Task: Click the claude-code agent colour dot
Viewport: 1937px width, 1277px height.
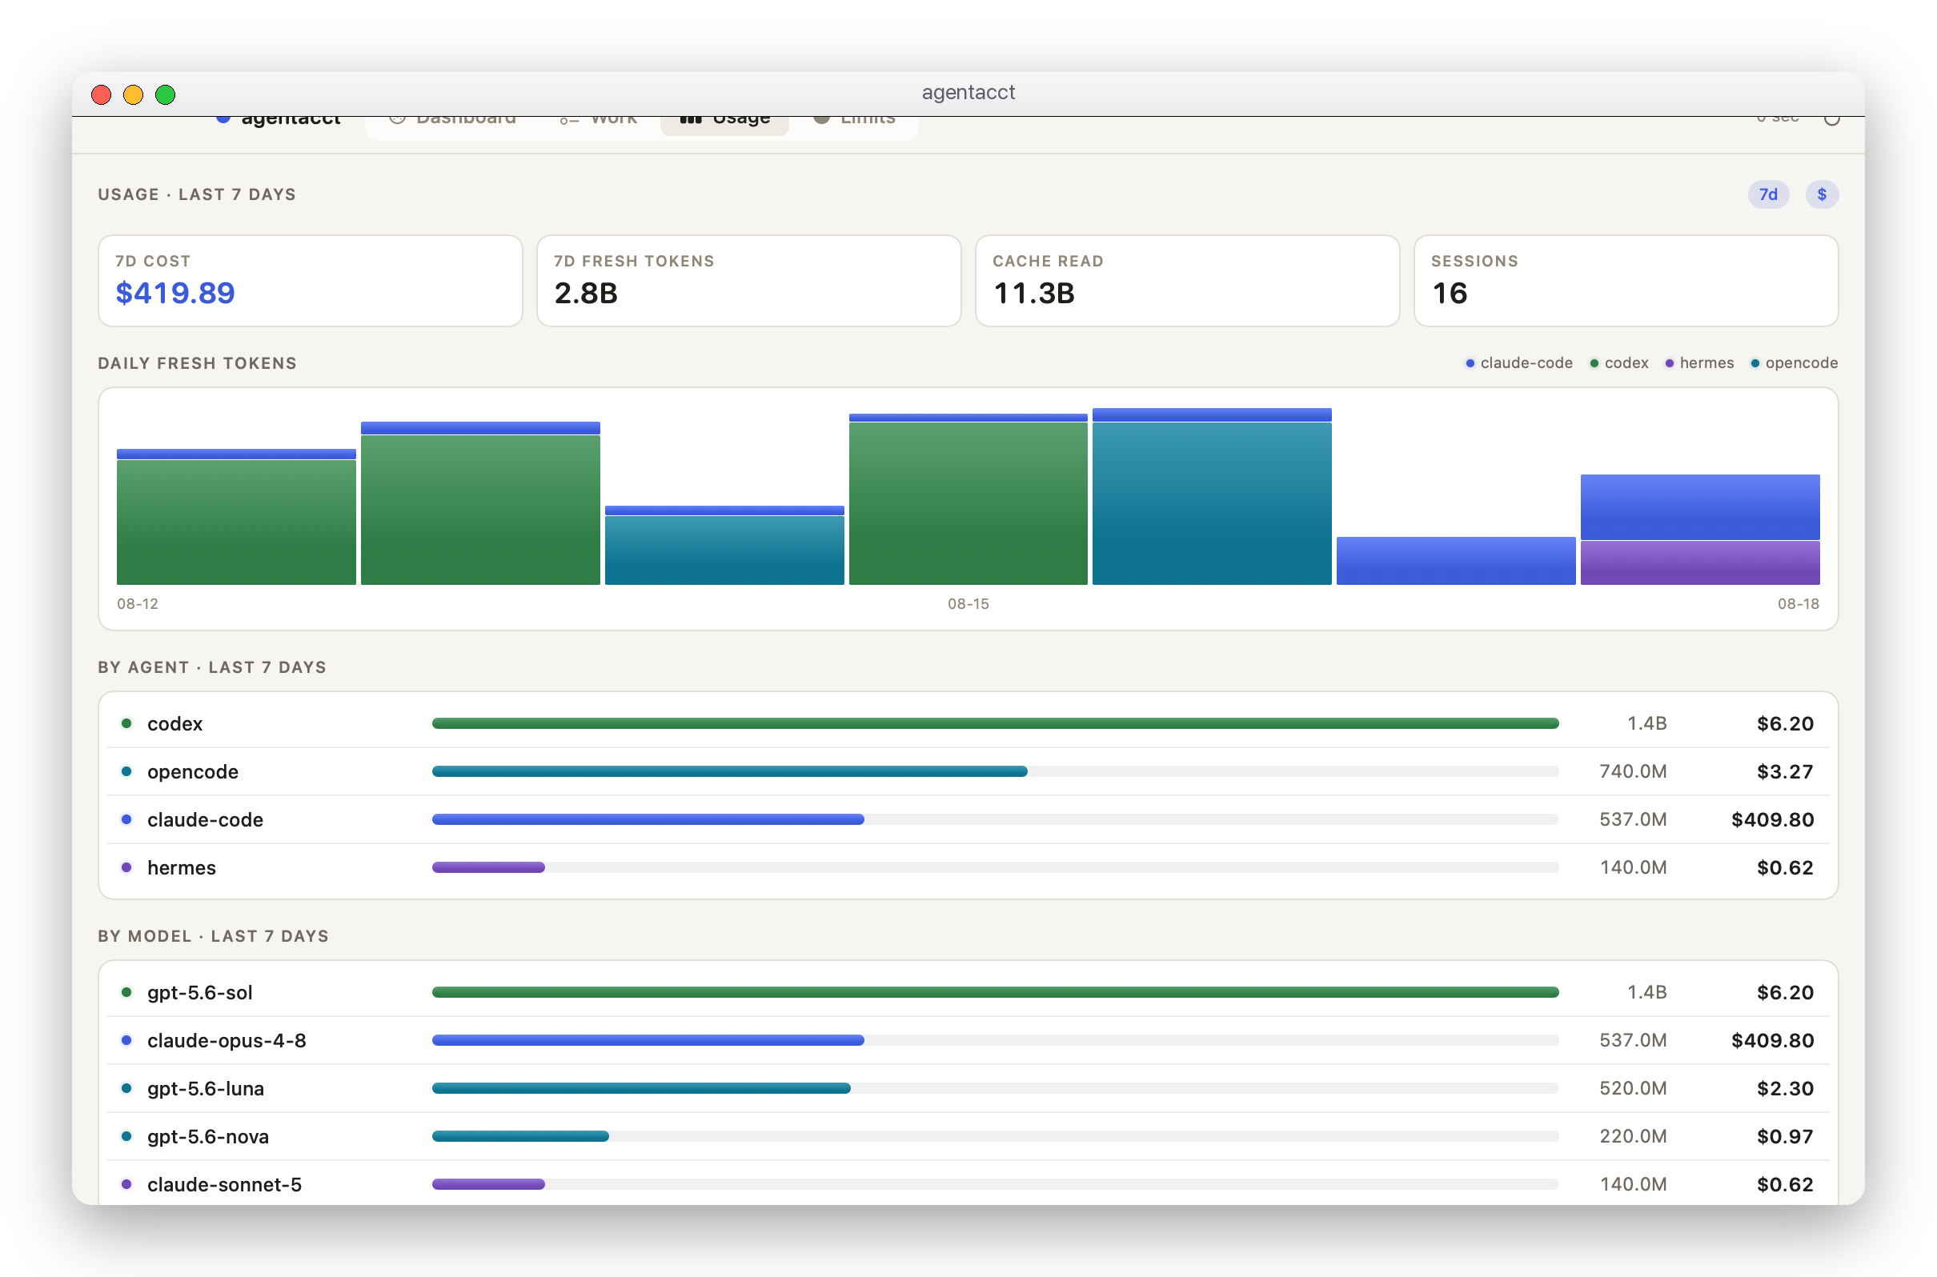Action: click(126, 819)
